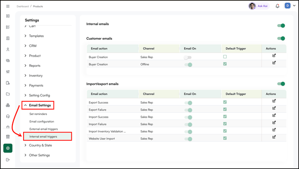
Task: Toggle the Internal emails switch
Action: click(x=281, y=25)
